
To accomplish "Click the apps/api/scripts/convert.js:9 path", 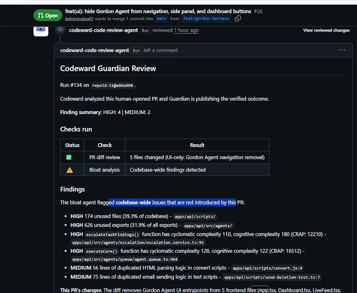I will click(267, 268).
